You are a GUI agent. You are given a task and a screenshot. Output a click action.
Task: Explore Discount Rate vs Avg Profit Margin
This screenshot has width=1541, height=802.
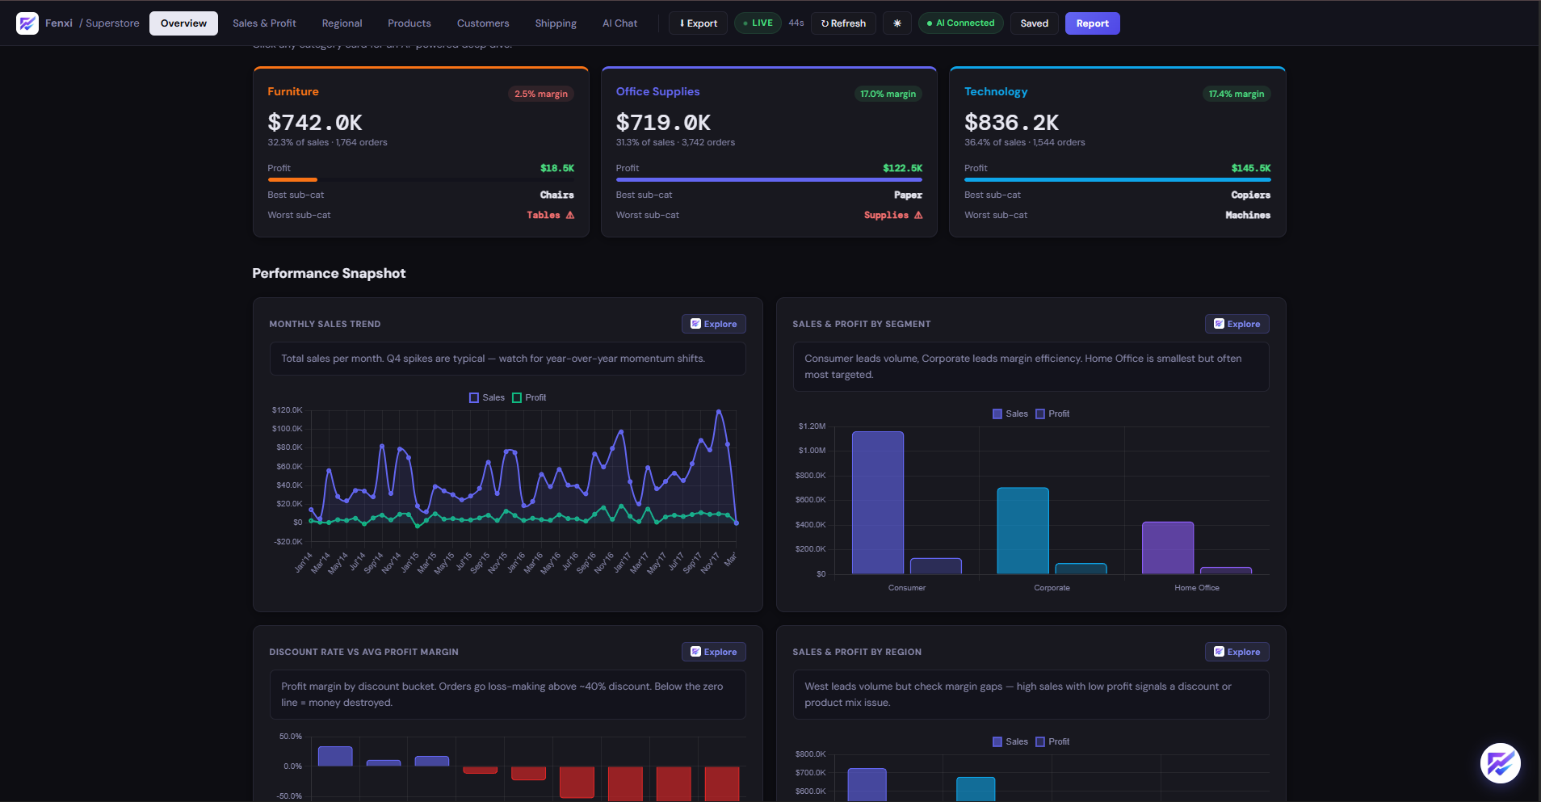(x=713, y=652)
